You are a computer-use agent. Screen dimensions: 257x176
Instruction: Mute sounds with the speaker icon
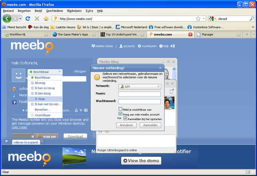tap(173, 46)
